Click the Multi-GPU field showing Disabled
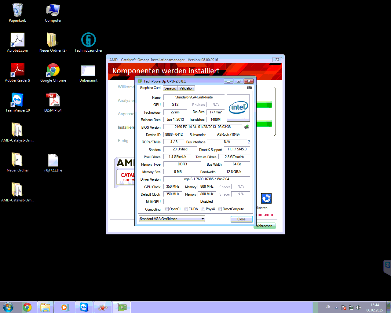 206,201
